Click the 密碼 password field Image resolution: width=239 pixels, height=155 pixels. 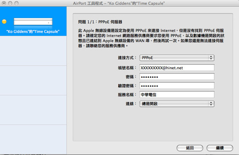[x=177, y=77]
